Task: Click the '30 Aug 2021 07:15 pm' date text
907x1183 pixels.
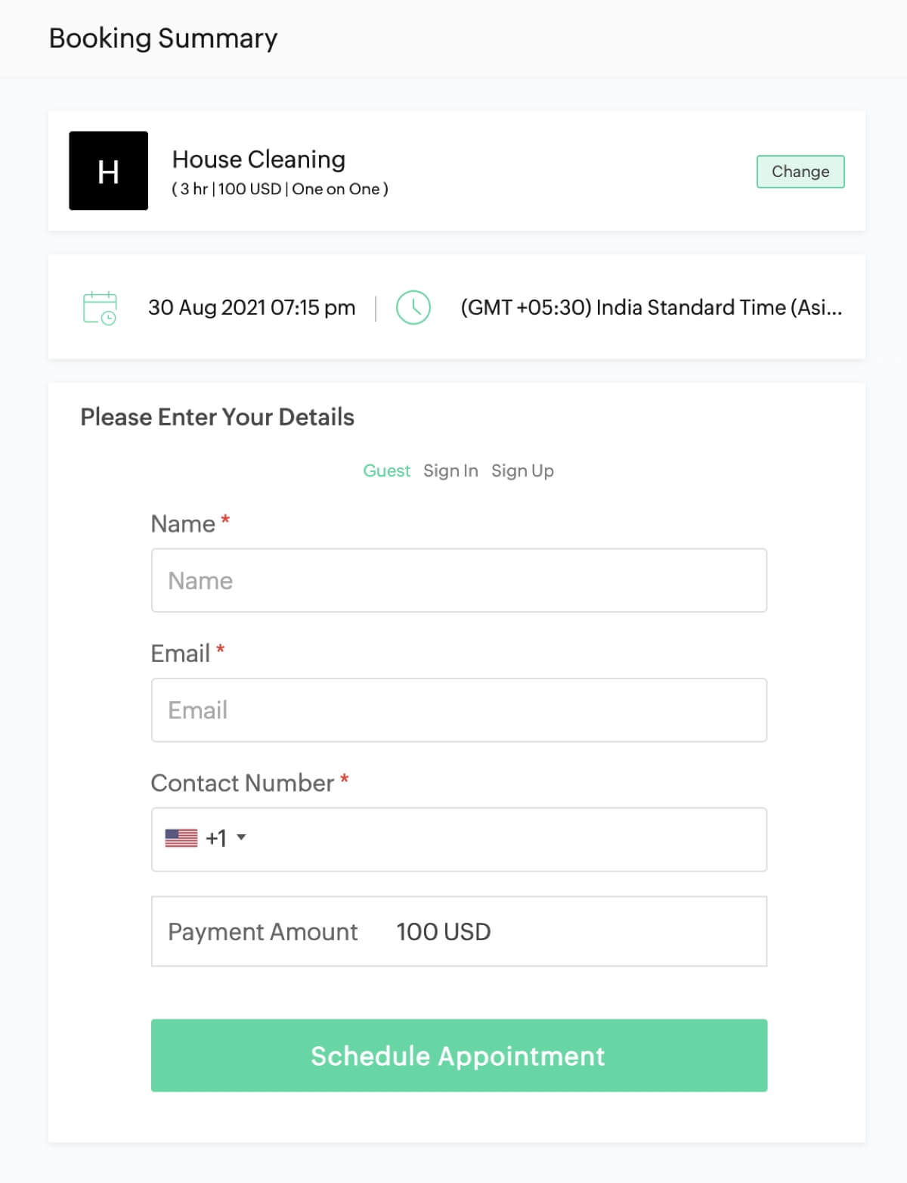Action: tap(252, 307)
